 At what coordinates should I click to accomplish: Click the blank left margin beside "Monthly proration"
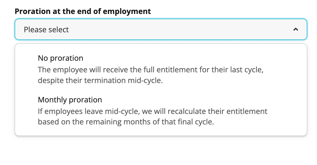click(x=26, y=111)
